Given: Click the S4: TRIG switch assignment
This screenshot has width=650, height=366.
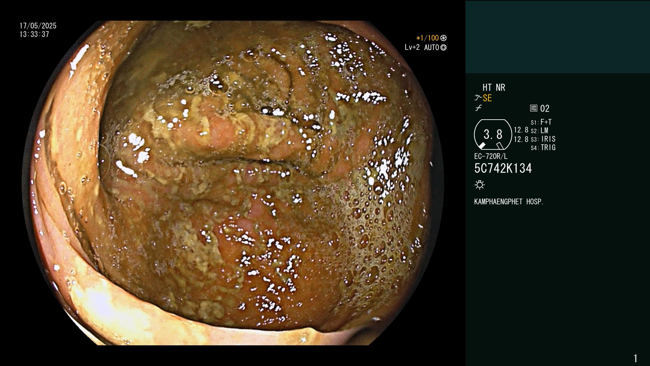Looking at the screenshot, I should point(543,147).
